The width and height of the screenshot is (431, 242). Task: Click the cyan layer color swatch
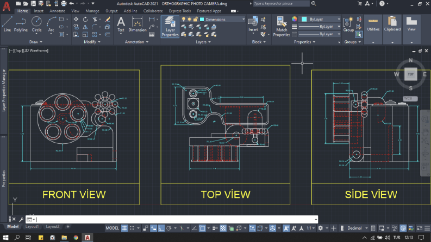tap(202, 19)
